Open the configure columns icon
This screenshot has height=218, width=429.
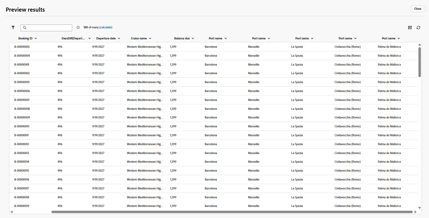(x=410, y=28)
